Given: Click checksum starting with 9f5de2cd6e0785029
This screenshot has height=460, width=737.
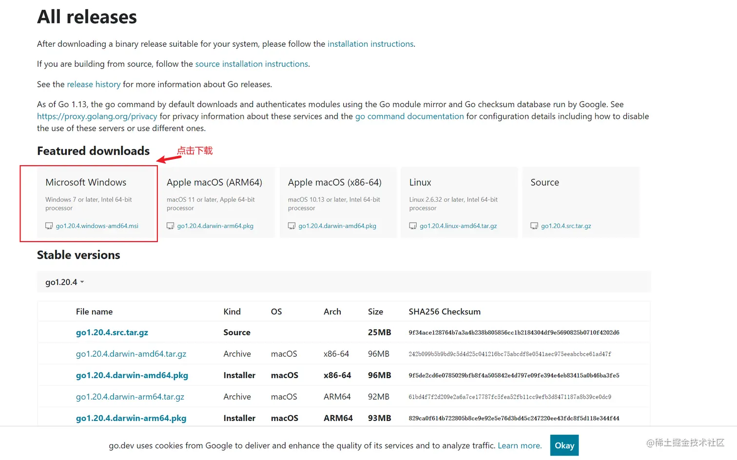Looking at the screenshot, I should pyautogui.click(x=514, y=375).
